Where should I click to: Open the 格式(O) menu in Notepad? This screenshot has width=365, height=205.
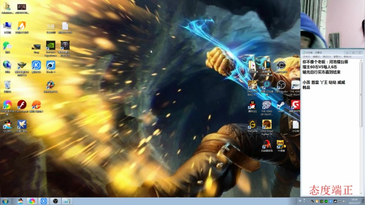pyautogui.click(x=327, y=57)
